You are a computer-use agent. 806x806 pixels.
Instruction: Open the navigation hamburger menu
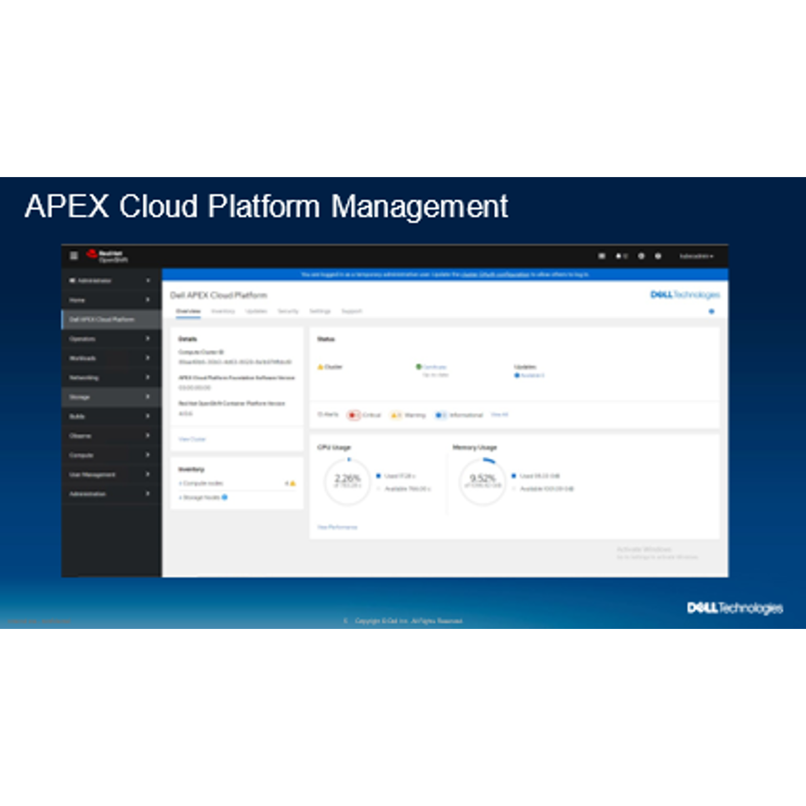[73, 255]
